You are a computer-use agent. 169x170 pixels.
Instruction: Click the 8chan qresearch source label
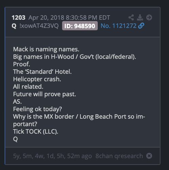[119, 156]
